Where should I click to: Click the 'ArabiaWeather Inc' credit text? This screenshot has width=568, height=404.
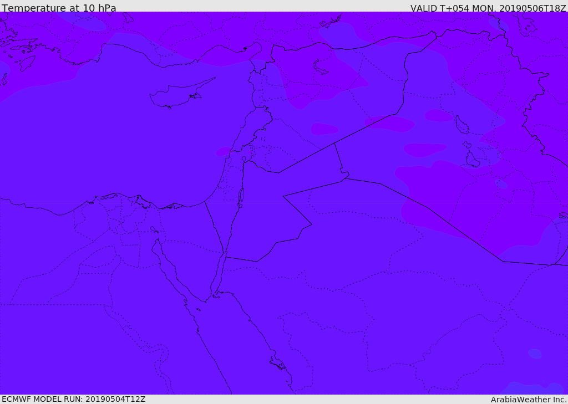[528, 400]
